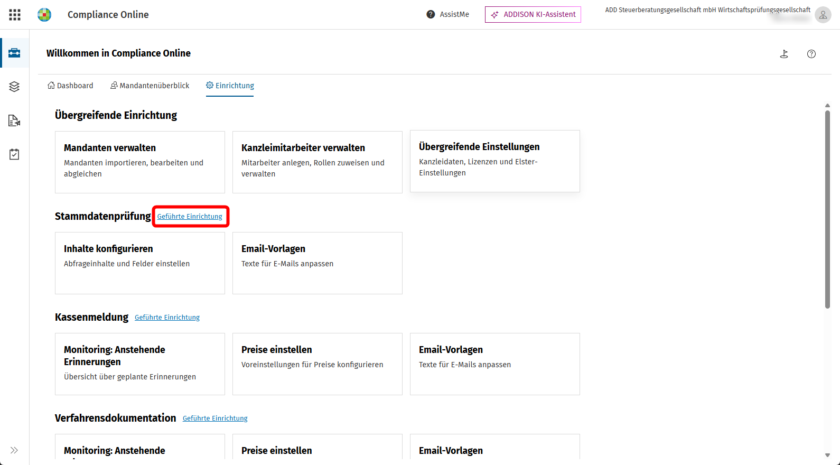
Task: Select the Einrichtung tab
Action: click(230, 86)
